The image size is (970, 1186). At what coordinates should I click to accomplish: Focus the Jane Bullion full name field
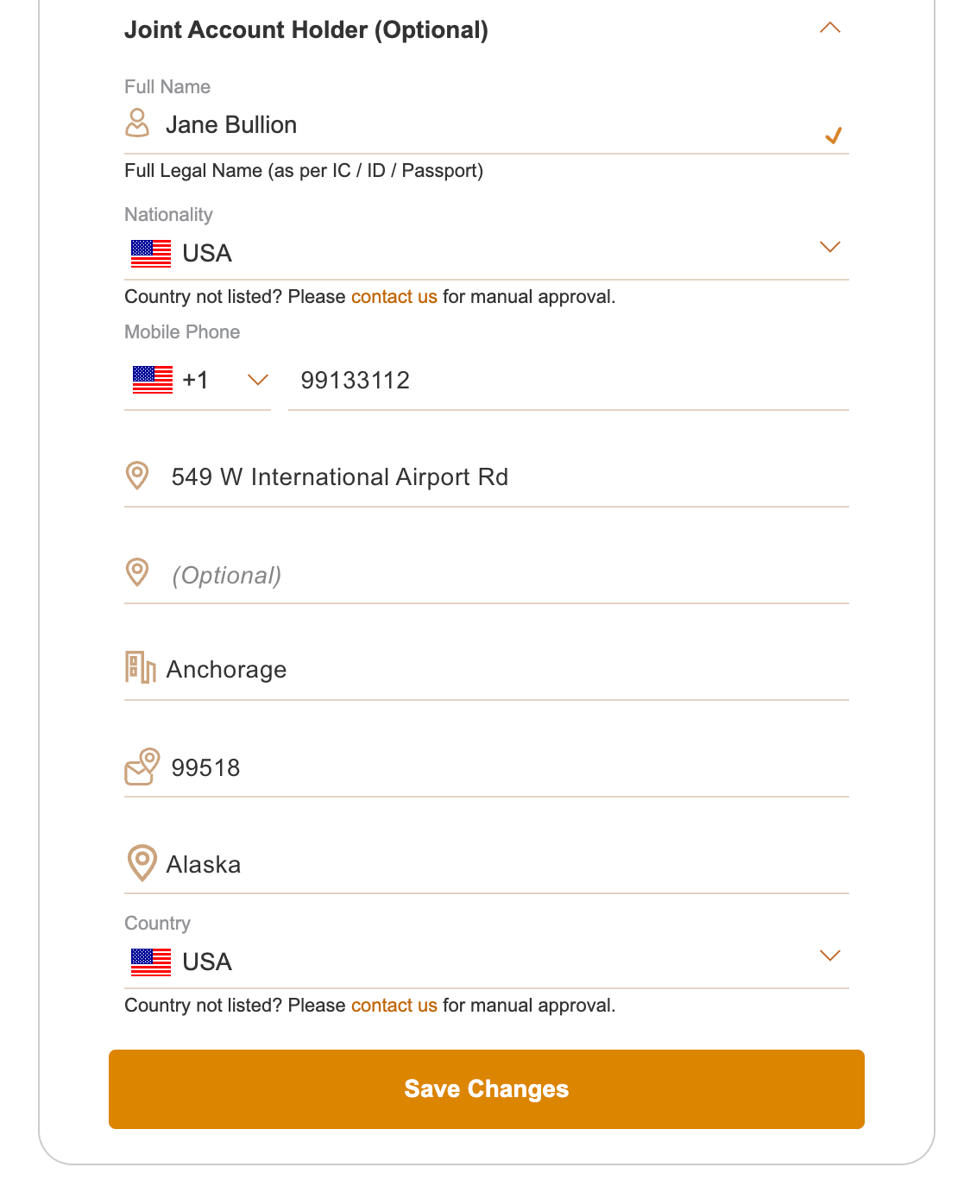tap(483, 125)
